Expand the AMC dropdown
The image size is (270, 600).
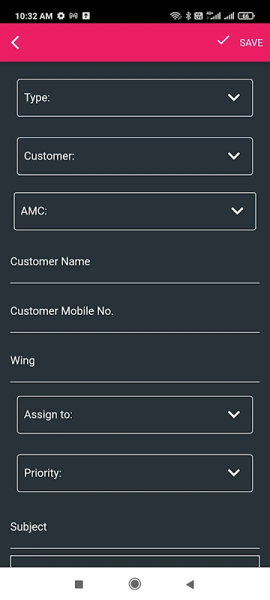(134, 211)
